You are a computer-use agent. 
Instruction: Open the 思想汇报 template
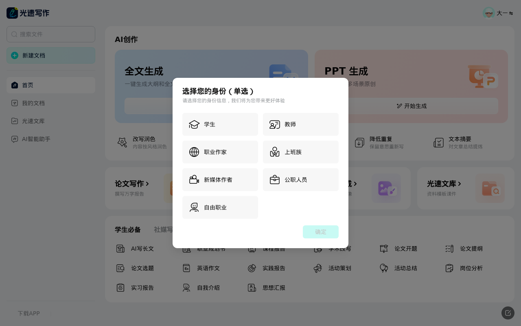tap(267, 288)
